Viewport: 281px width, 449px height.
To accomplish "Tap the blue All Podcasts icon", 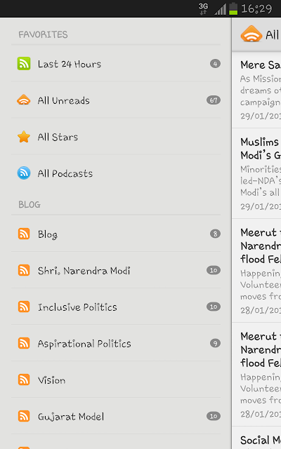I will coord(24,173).
